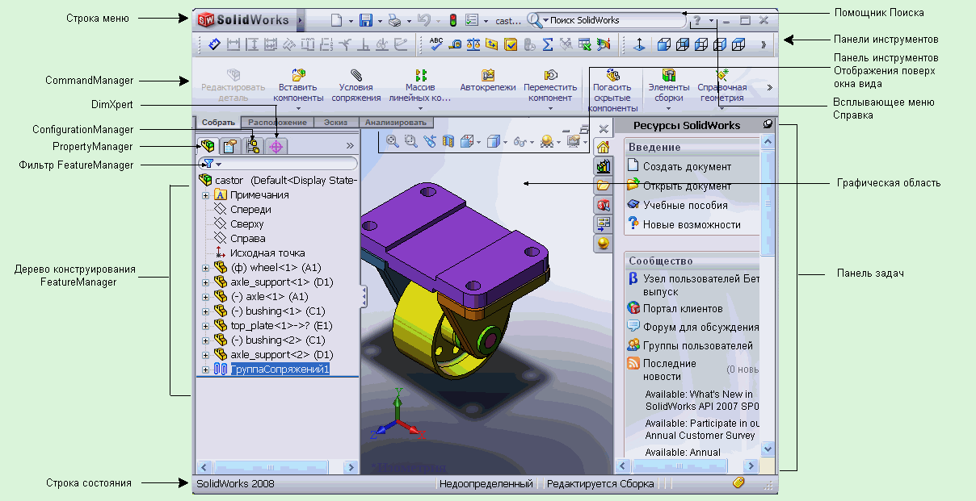Pin the task pane with pushpin icon
Screen dimensions: 976x501
[767, 124]
